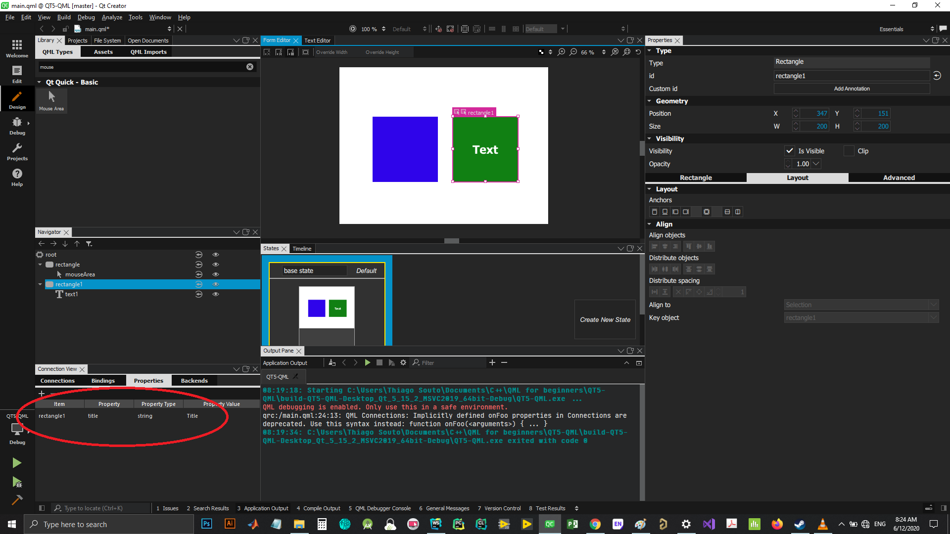Switch to the Timeline tab

click(x=302, y=249)
